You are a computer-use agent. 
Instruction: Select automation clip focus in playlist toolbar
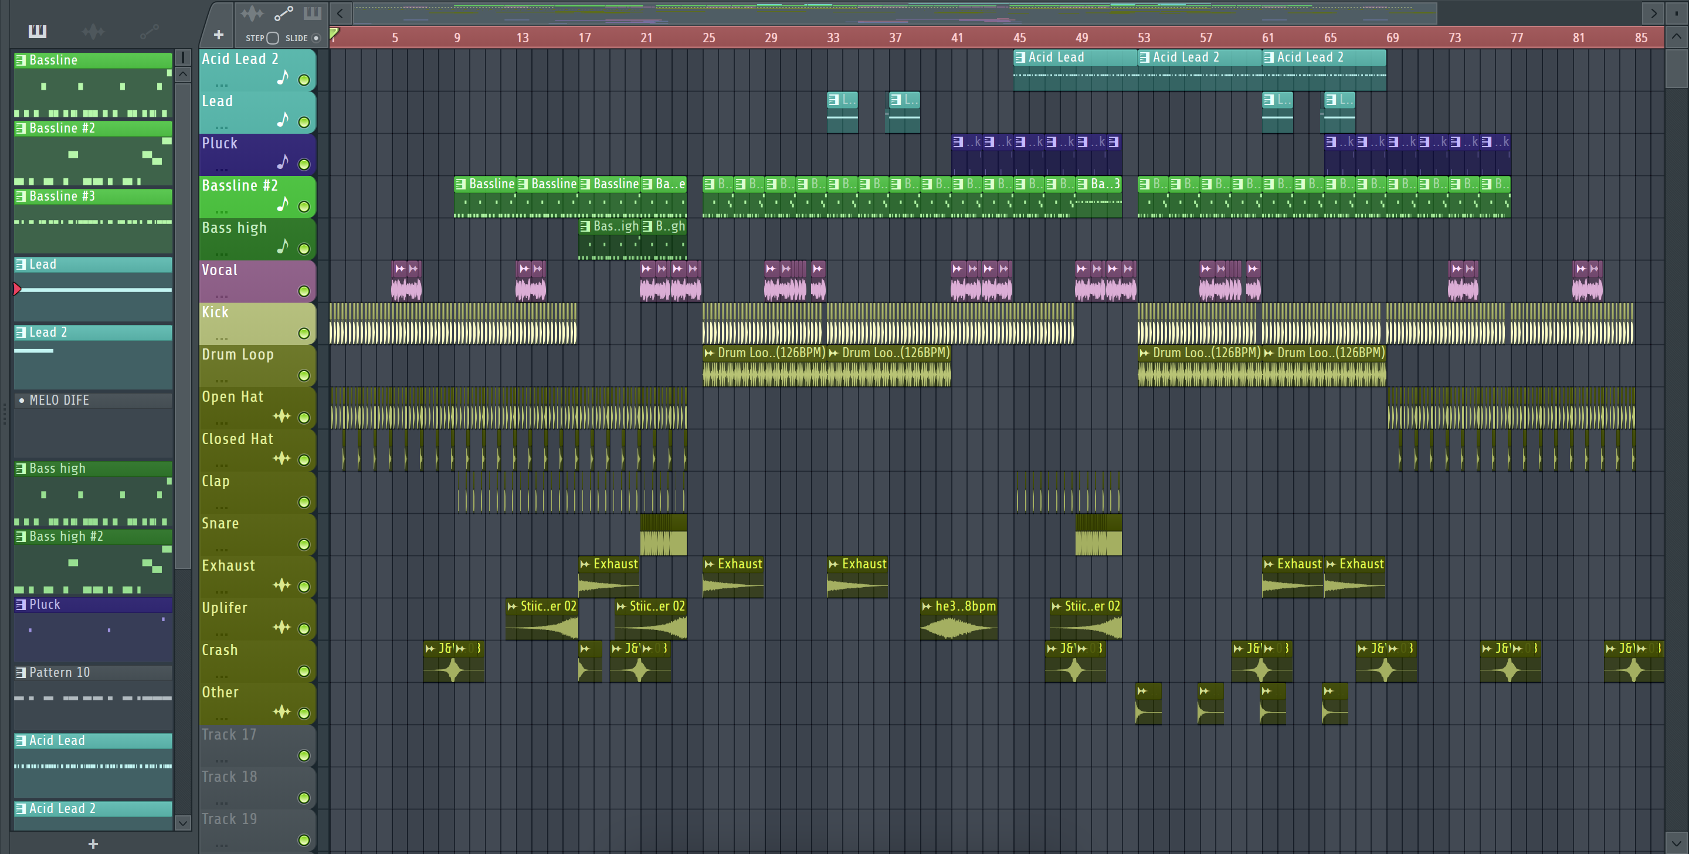(283, 13)
